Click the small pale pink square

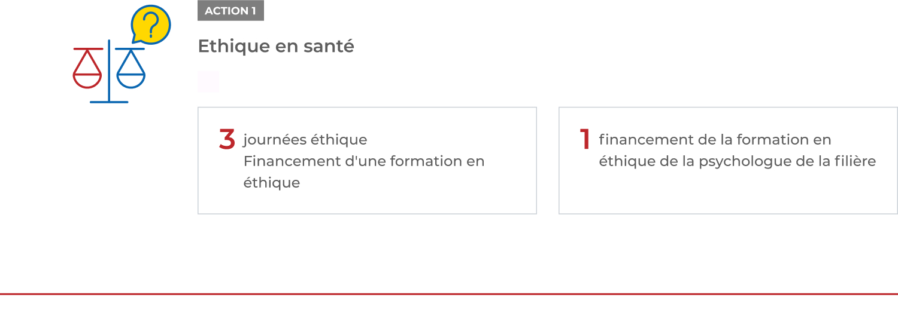[x=208, y=82]
